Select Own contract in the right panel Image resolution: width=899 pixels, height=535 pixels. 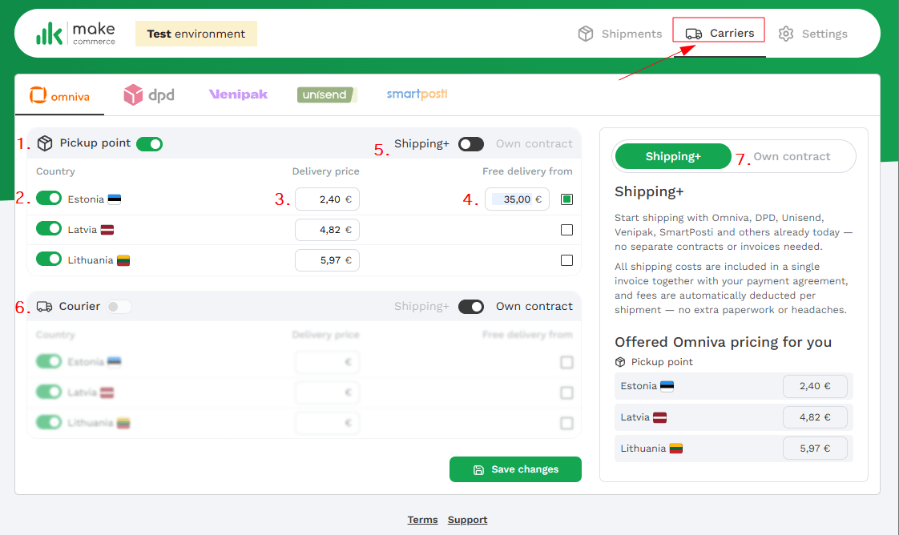(x=792, y=157)
